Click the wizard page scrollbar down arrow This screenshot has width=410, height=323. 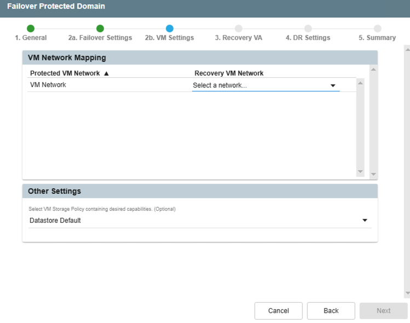click(x=407, y=293)
